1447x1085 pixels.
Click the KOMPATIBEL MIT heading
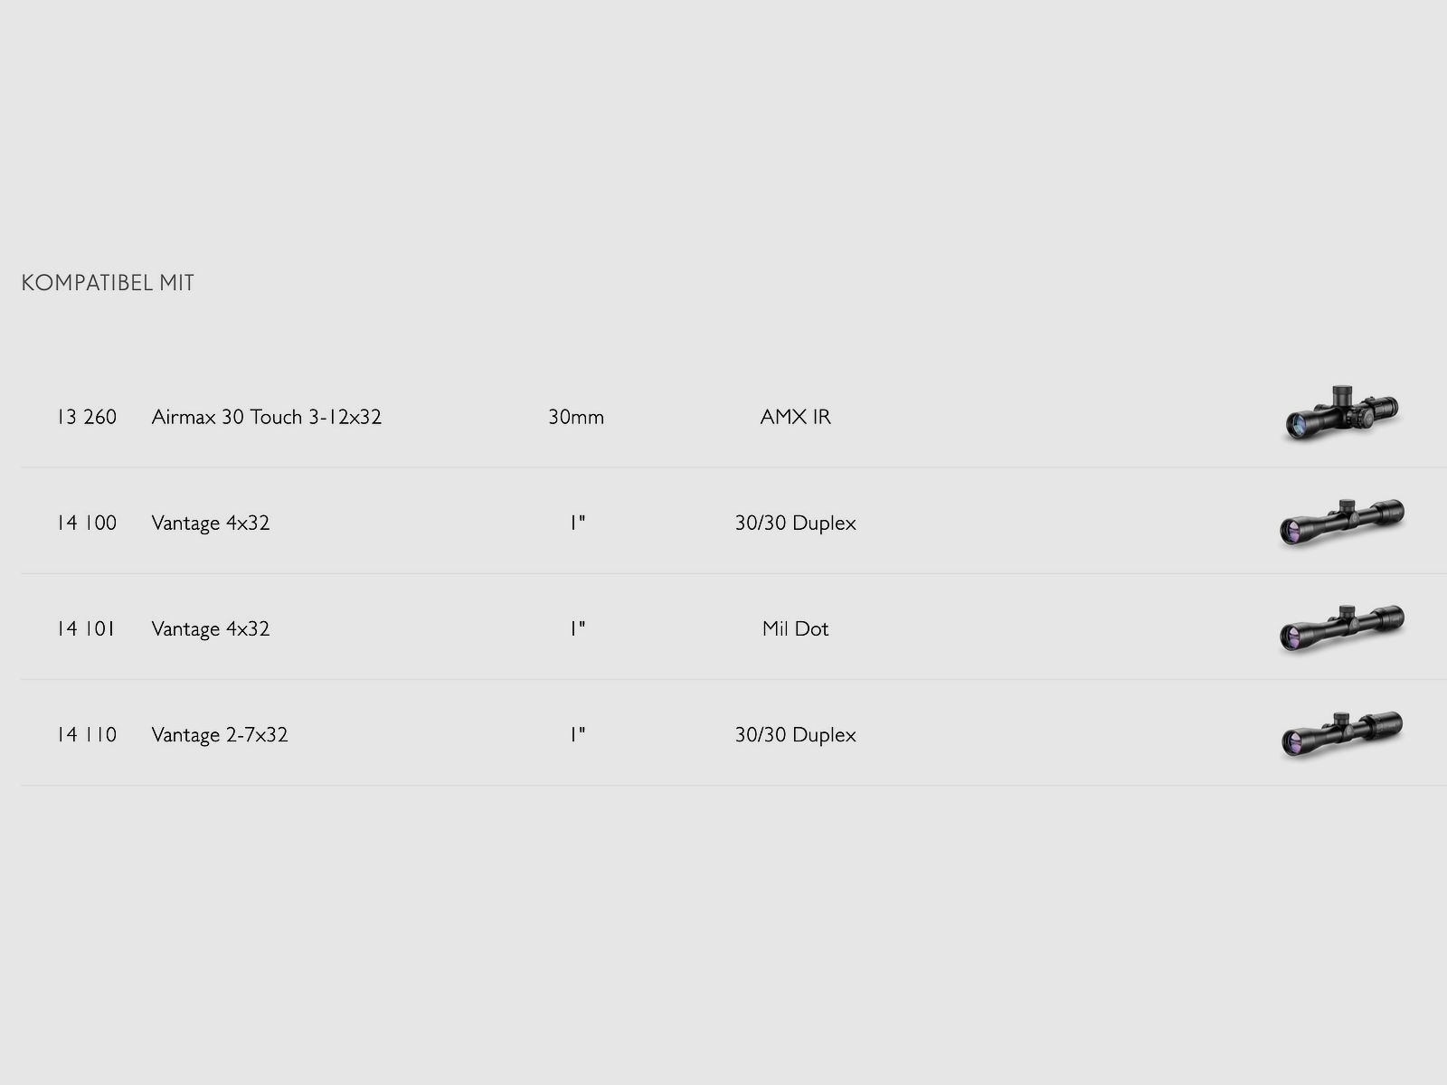(x=108, y=283)
